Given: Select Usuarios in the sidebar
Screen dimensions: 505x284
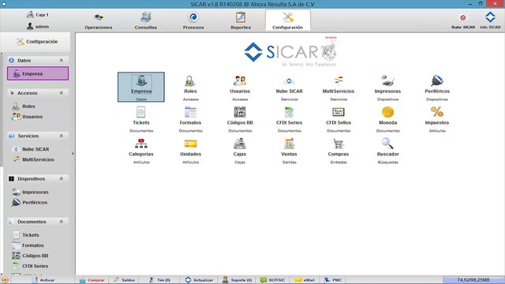Looking at the screenshot, I should pyautogui.click(x=28, y=117).
